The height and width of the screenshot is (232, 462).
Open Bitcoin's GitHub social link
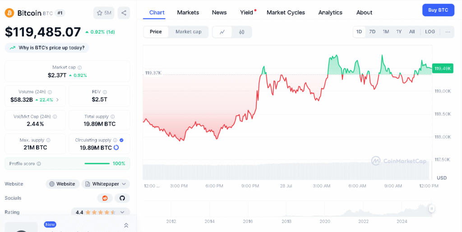coord(122,198)
